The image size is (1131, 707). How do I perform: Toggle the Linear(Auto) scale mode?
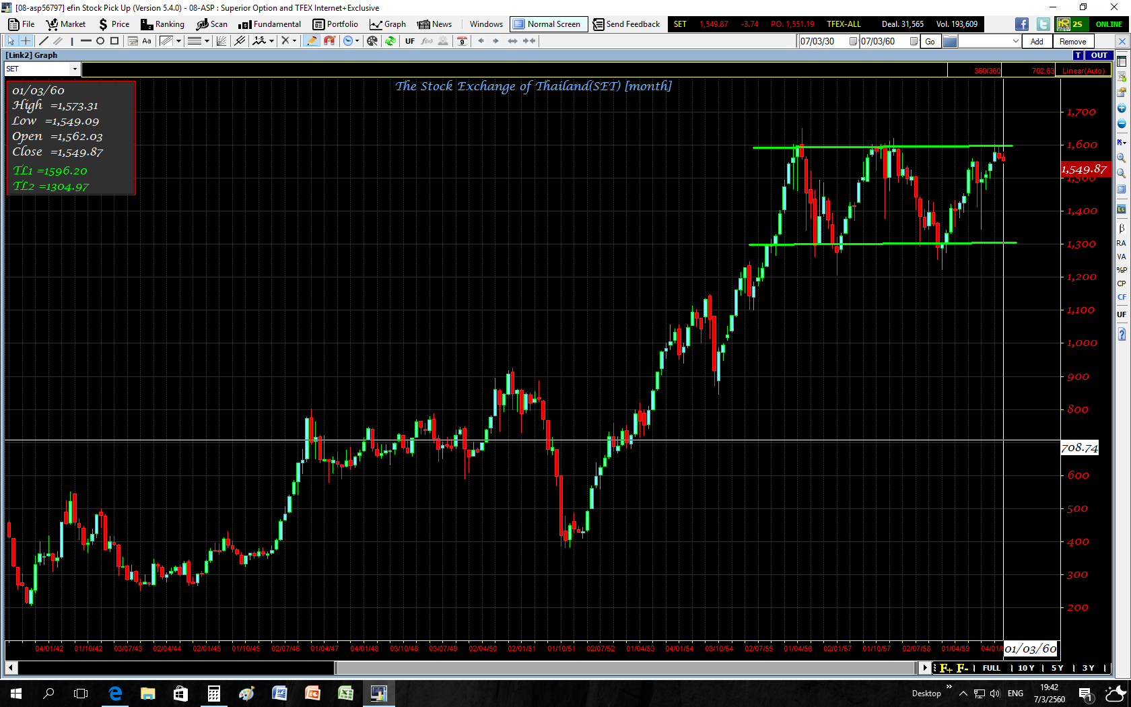point(1084,71)
